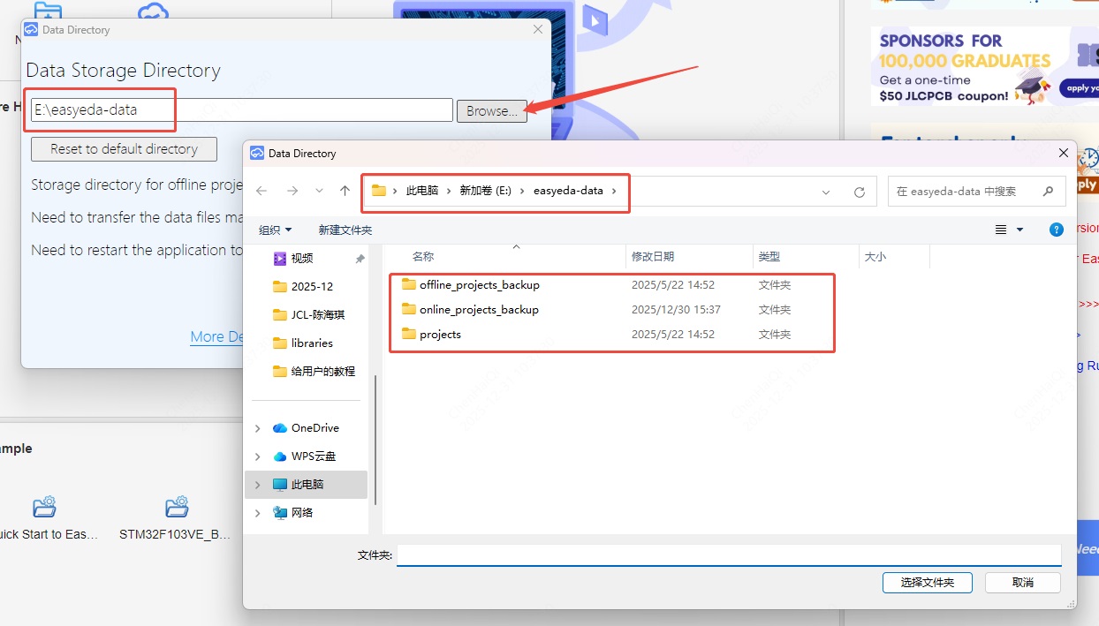This screenshot has width=1099, height=626.
Task: Expand the WPS云盘 tree node
Action: coord(258,456)
